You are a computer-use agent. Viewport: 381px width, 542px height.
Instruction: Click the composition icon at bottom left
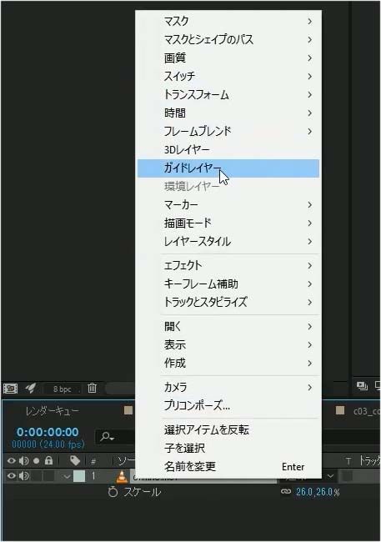(10, 389)
